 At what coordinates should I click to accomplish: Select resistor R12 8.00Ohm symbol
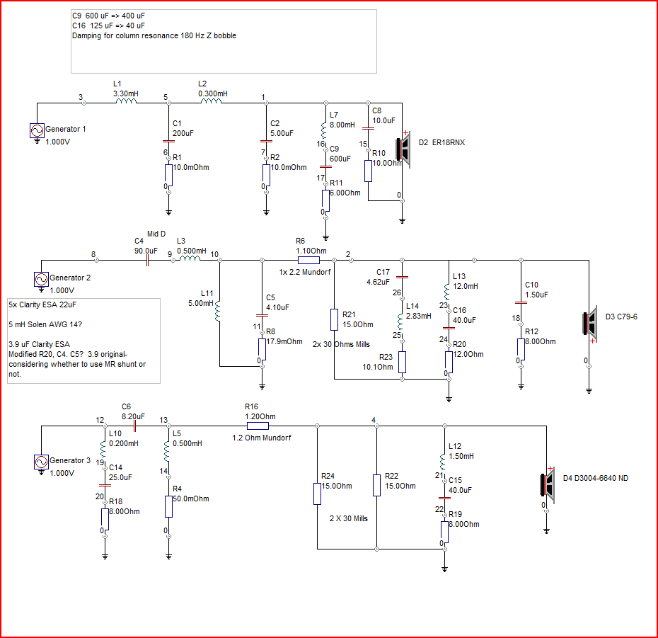(x=521, y=350)
